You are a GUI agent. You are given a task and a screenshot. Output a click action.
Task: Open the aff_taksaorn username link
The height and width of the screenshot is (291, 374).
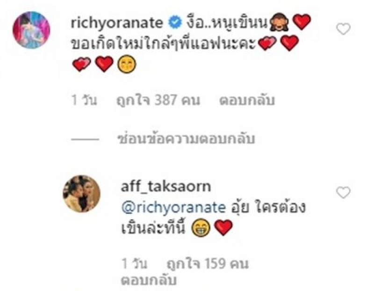click(x=166, y=186)
